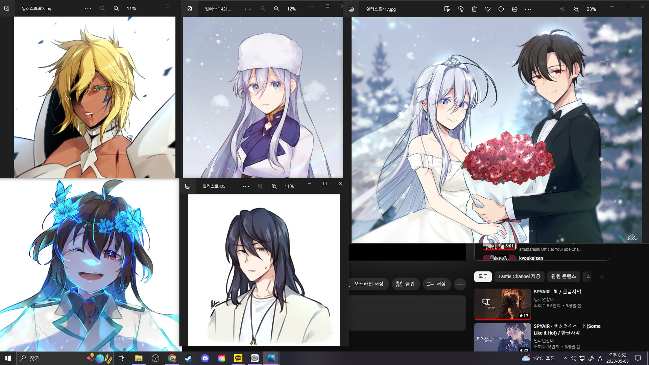Click 오프라인 저장 button
The width and height of the screenshot is (649, 365).
tap(368, 284)
